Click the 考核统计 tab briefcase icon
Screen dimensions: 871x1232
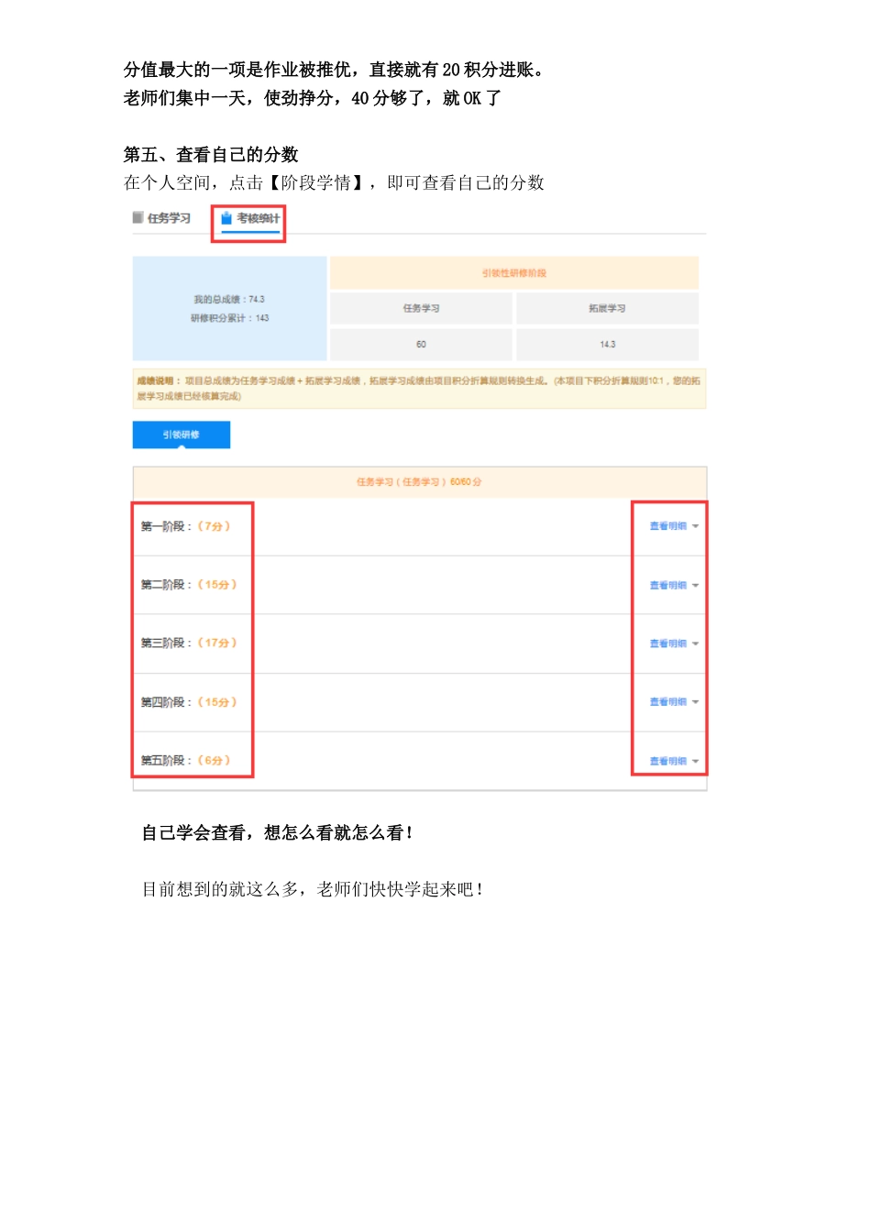pyautogui.click(x=226, y=218)
